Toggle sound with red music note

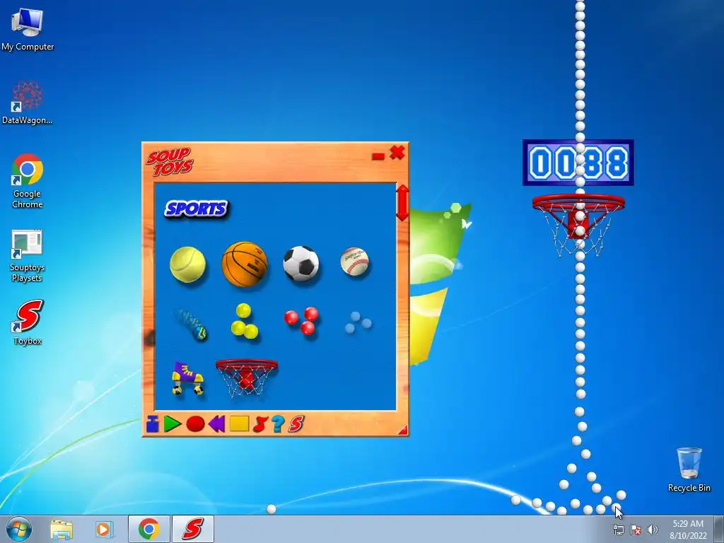coord(260,424)
